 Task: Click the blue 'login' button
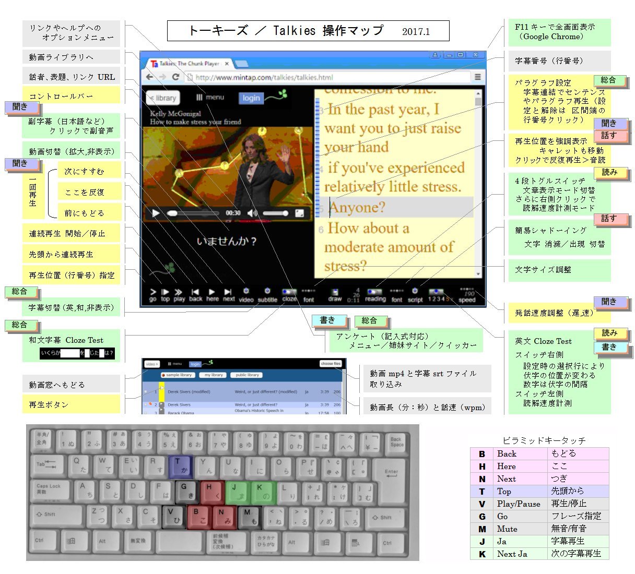[251, 98]
